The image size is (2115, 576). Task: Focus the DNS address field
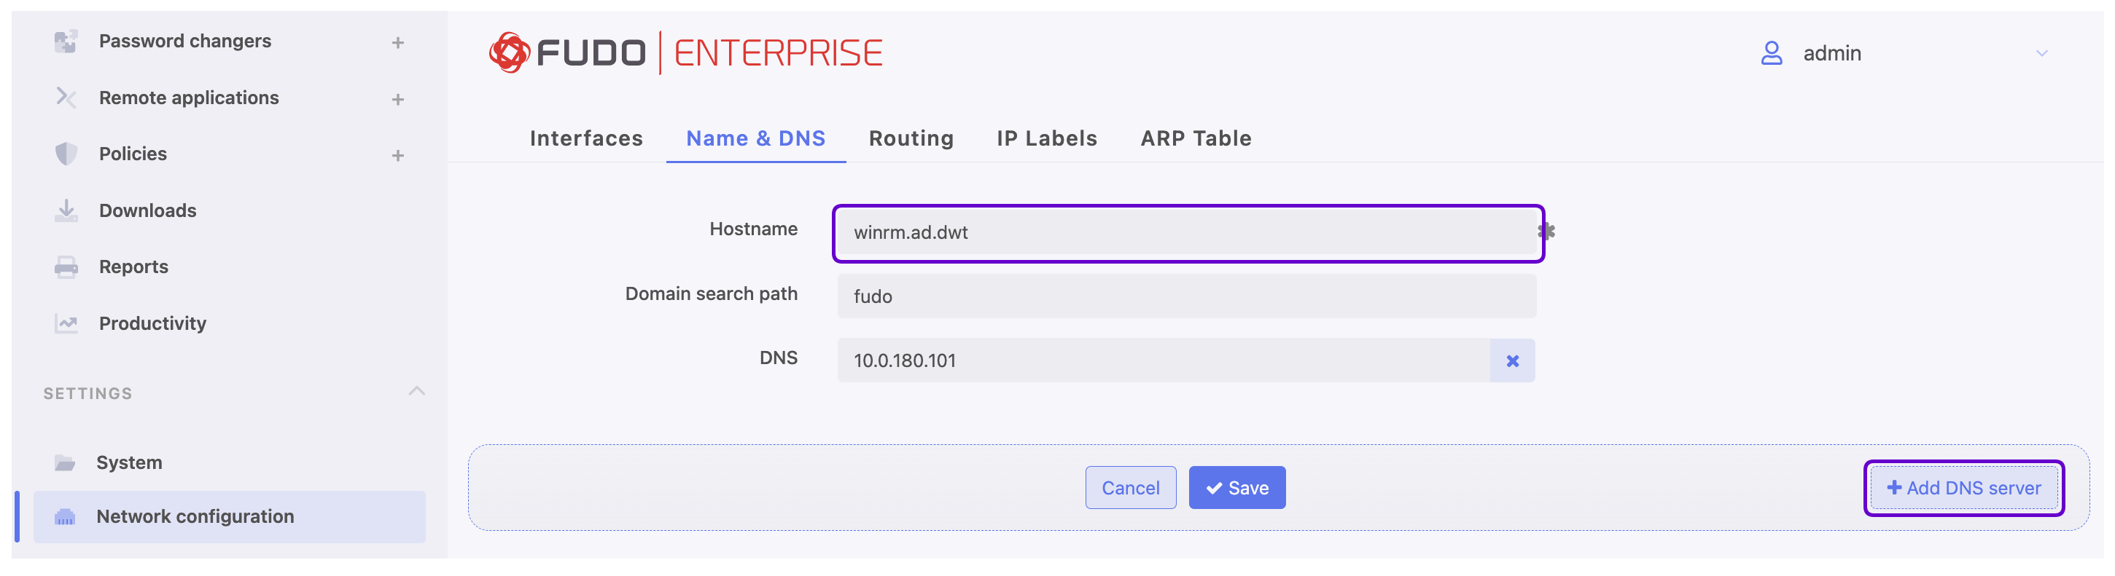coord(1164,361)
